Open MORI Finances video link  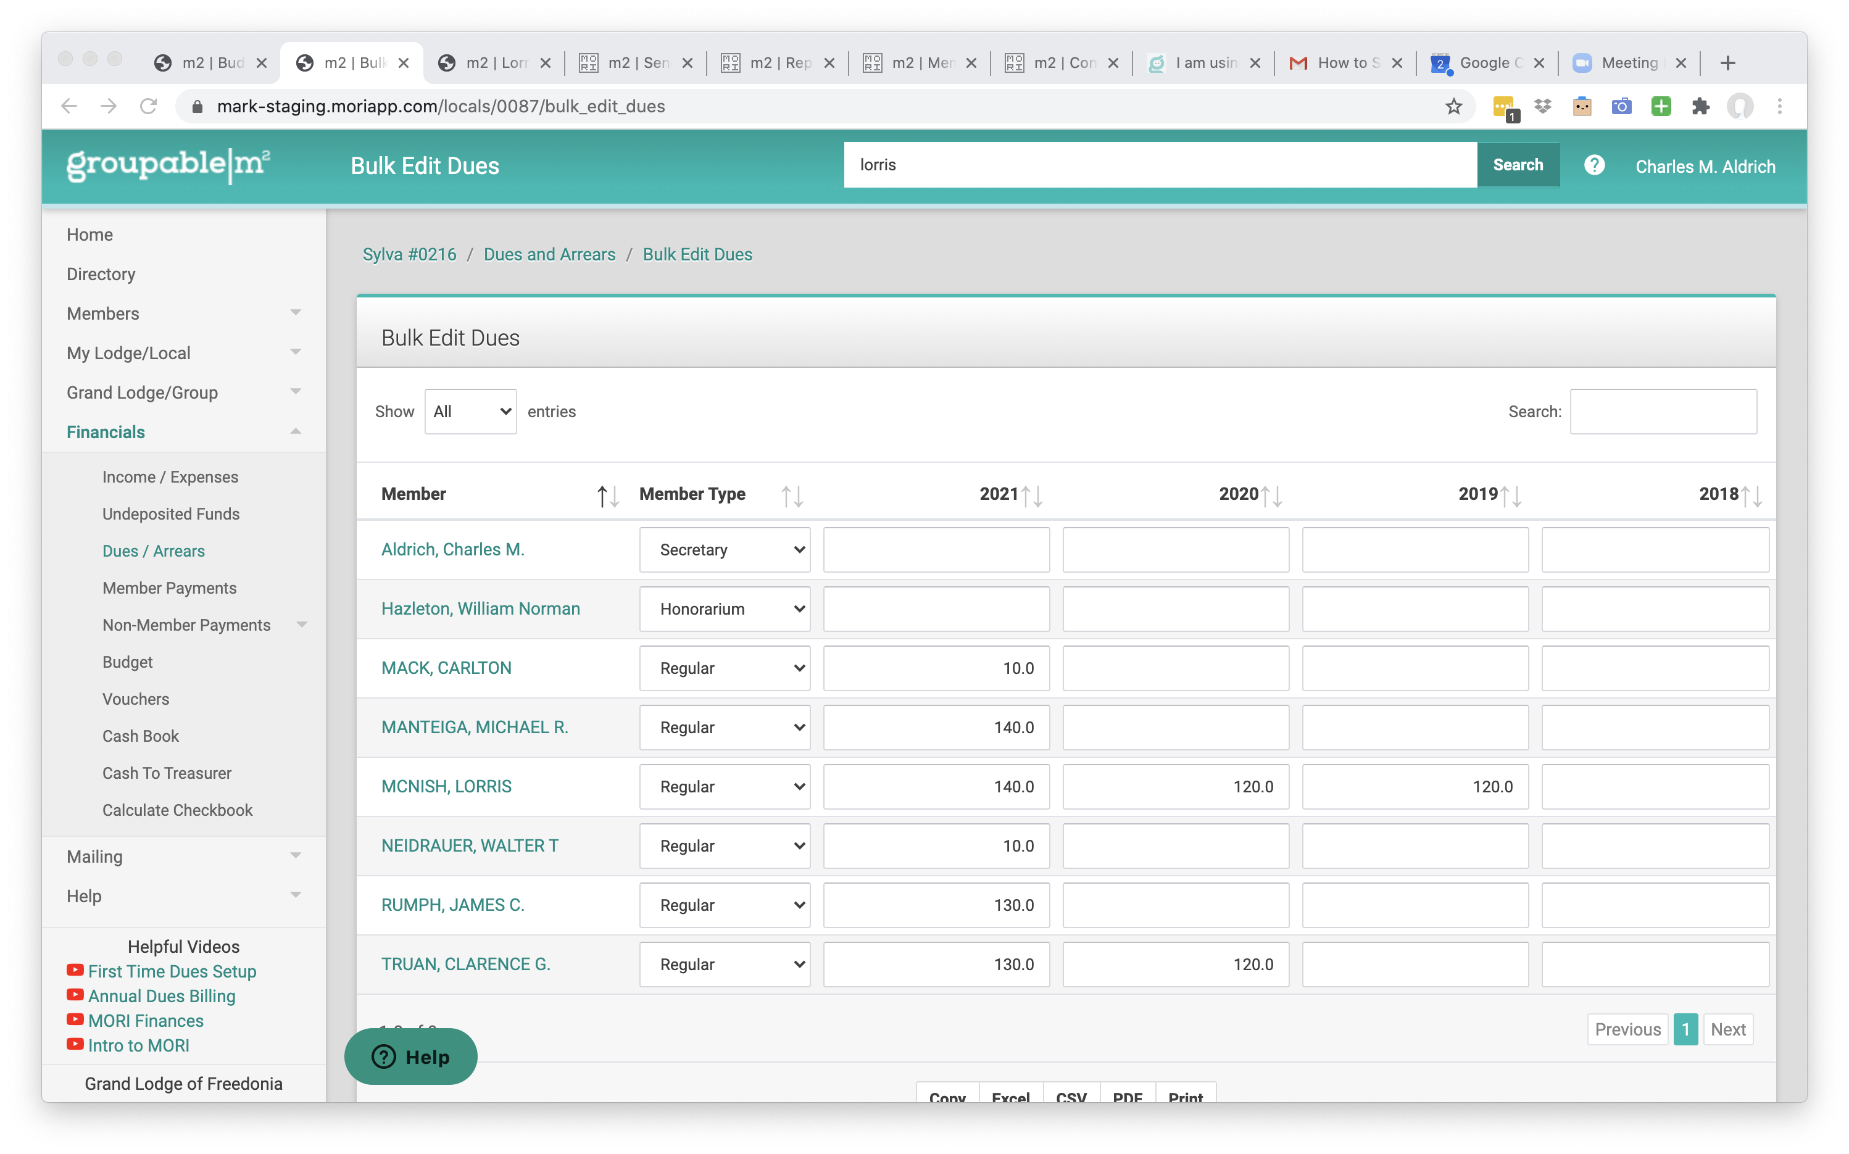pyautogui.click(x=146, y=1021)
